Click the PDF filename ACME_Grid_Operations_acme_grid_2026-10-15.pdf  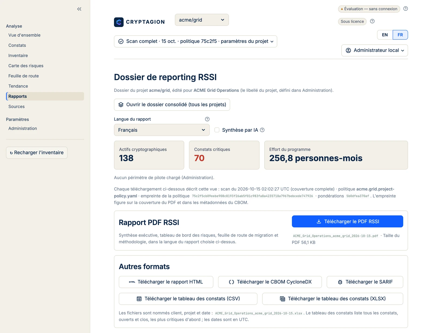336,236
